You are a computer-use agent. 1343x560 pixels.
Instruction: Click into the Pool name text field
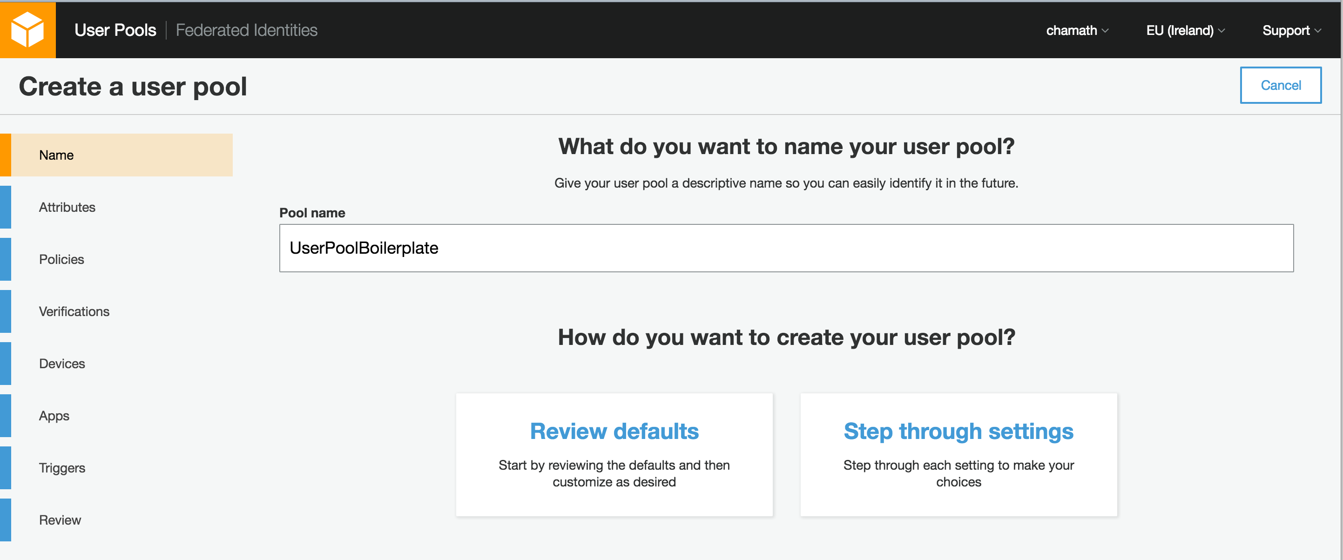[786, 248]
